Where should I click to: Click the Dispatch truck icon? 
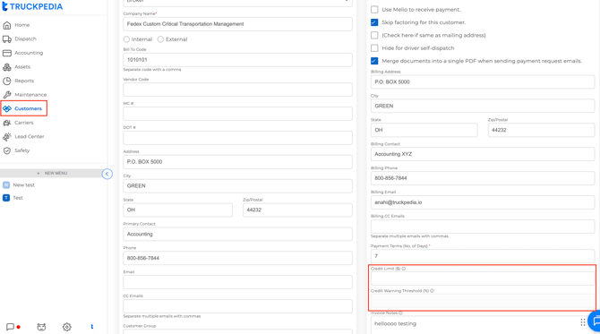point(7,39)
